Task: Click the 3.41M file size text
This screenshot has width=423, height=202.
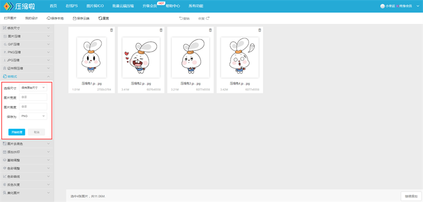Action: 125,89
